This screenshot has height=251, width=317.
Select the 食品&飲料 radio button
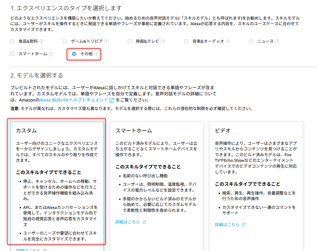click(12, 41)
